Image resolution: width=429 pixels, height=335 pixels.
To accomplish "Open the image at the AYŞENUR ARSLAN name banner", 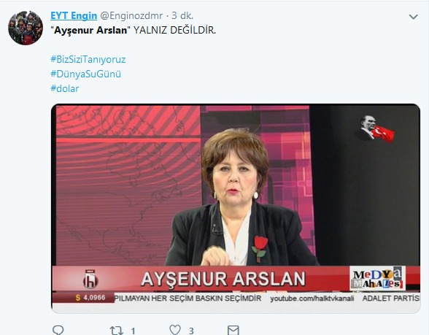I will [x=223, y=279].
